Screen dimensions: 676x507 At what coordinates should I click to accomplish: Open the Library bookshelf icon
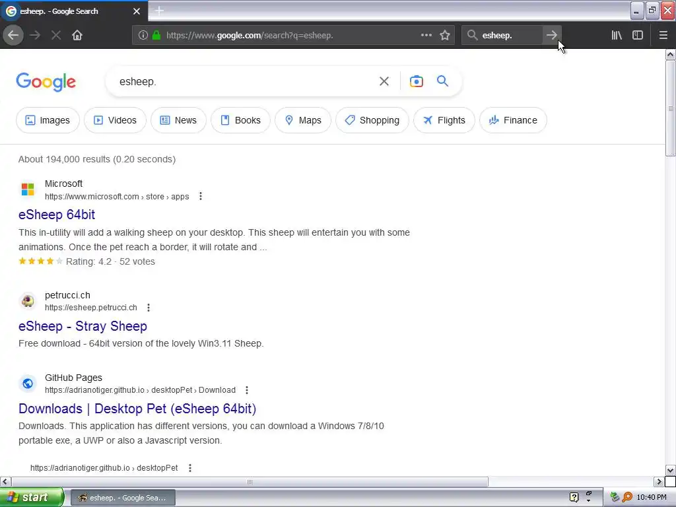(x=617, y=36)
